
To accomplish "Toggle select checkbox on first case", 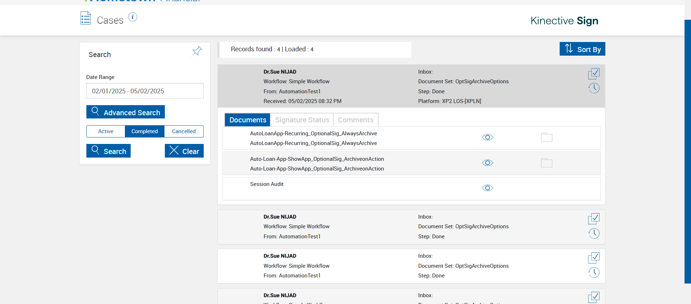I will click(x=594, y=74).
